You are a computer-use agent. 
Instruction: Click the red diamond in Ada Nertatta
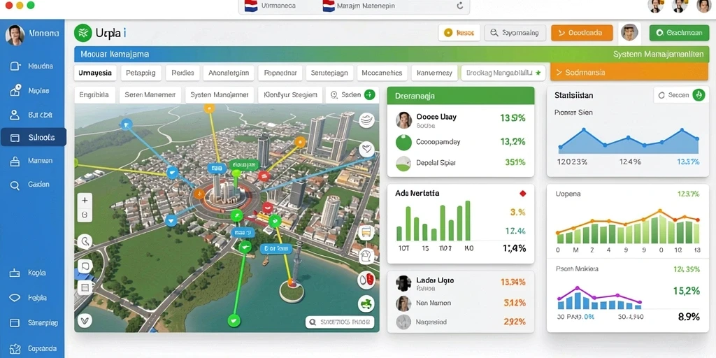click(x=523, y=194)
